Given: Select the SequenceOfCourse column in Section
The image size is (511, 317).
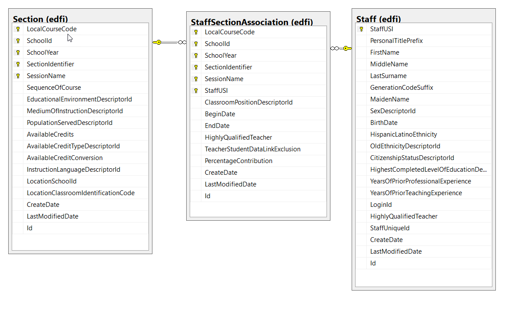Looking at the screenshot, I should (x=81, y=88).
